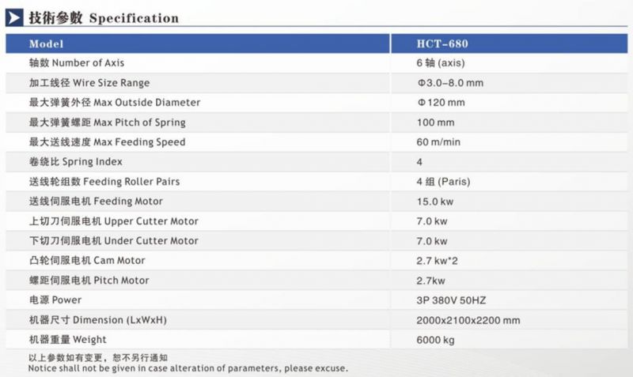Screen dimensions: 633x377
Task: Click the English notice about parameter alteration
Action: (188, 368)
